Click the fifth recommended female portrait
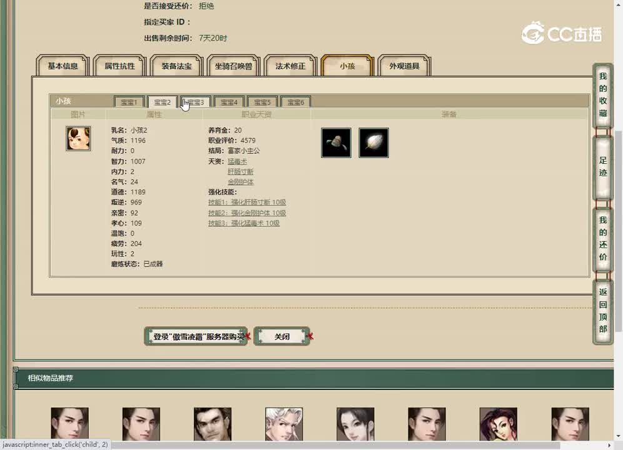This screenshot has height=450, width=623. tap(355, 424)
